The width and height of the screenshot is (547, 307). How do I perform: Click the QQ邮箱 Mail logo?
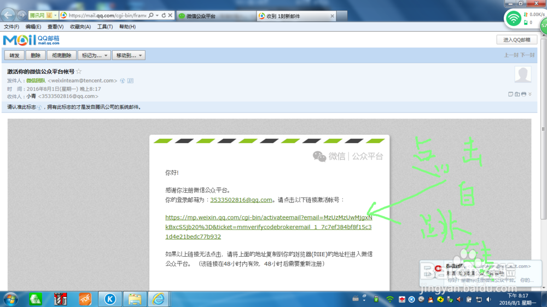[x=31, y=40]
